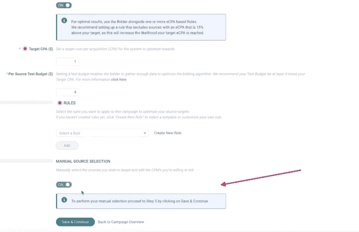Click Create New Rule
The image size is (359, 232).
click(x=168, y=133)
